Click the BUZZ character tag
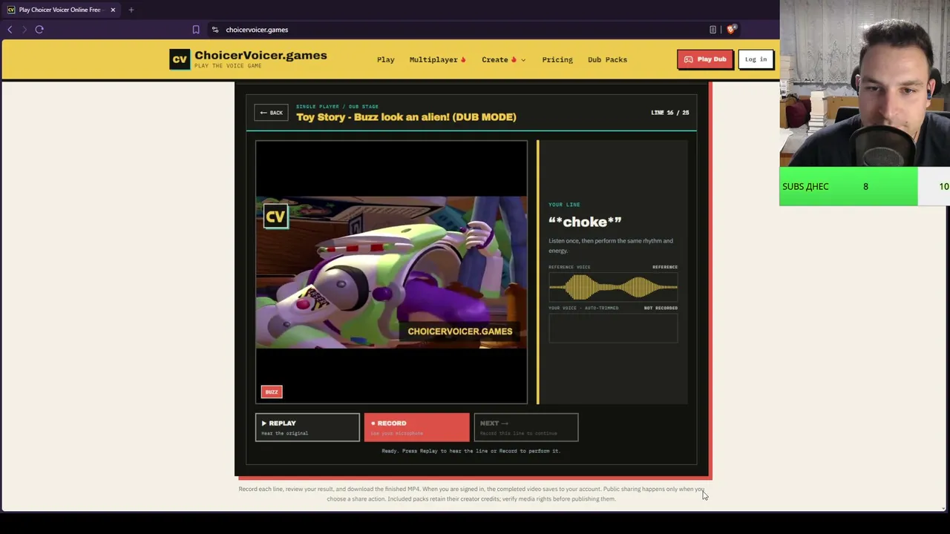The width and height of the screenshot is (950, 534). [x=272, y=392]
